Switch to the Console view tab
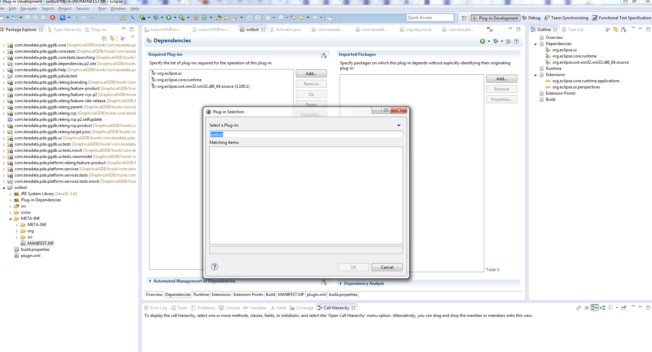This screenshot has width=652, height=352. [x=230, y=308]
